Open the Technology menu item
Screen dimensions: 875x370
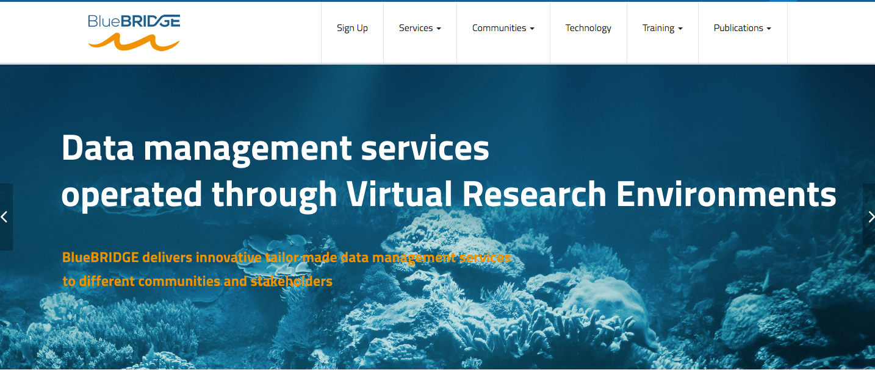coord(588,28)
